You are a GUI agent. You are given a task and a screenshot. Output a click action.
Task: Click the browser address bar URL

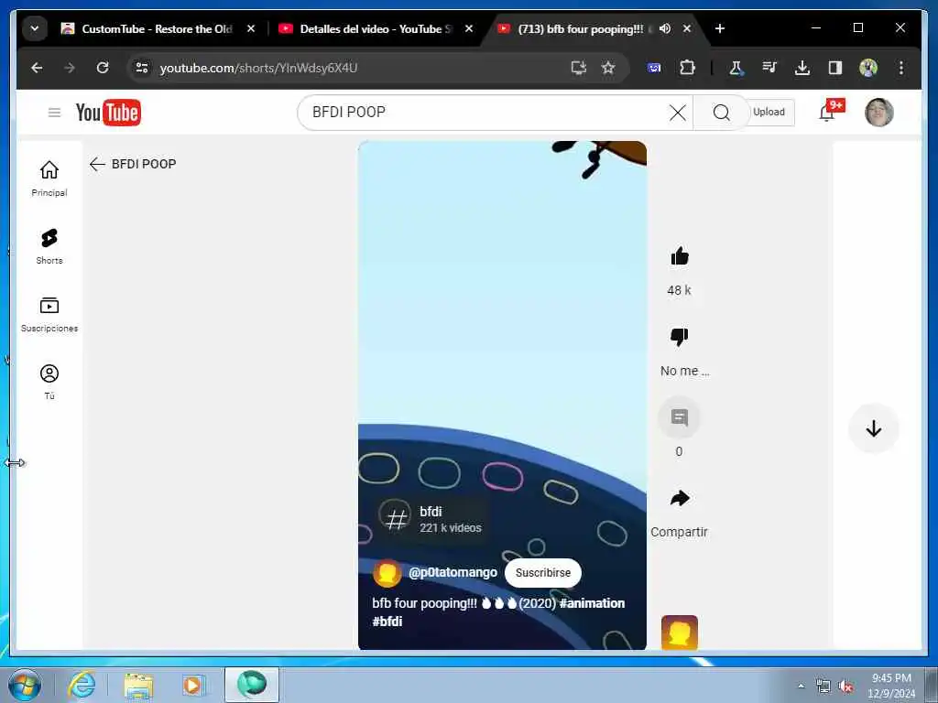pyautogui.click(x=258, y=68)
